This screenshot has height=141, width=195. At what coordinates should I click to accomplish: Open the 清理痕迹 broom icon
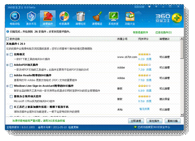97,18
